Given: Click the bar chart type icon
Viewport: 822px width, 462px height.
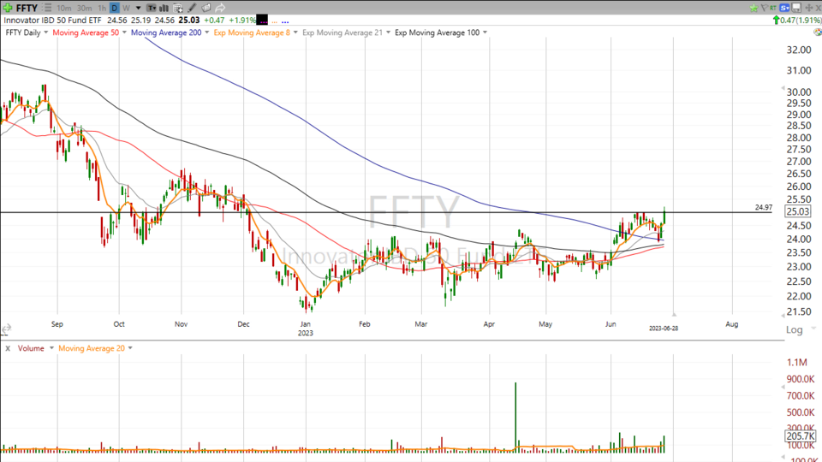Looking at the screenshot, I should [164, 8].
